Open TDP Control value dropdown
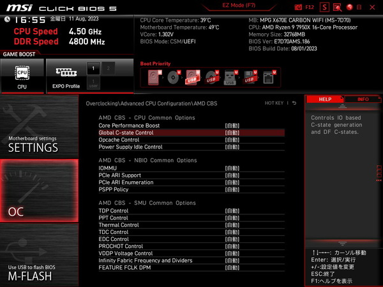The image size is (383, 287). point(232,211)
